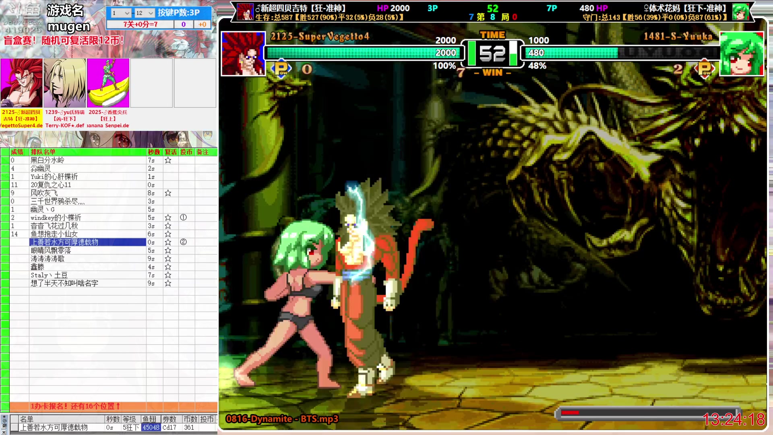This screenshot has width=773, height=435.
Task: Click the small Vegetto avatar in top info bar
Action: click(x=245, y=12)
